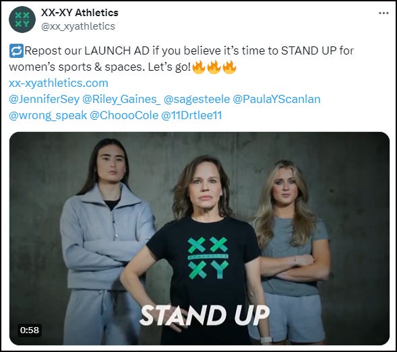Image resolution: width=397 pixels, height=352 pixels.
Task: Open the @Riley_Gaines_ mention
Action: pos(121,99)
